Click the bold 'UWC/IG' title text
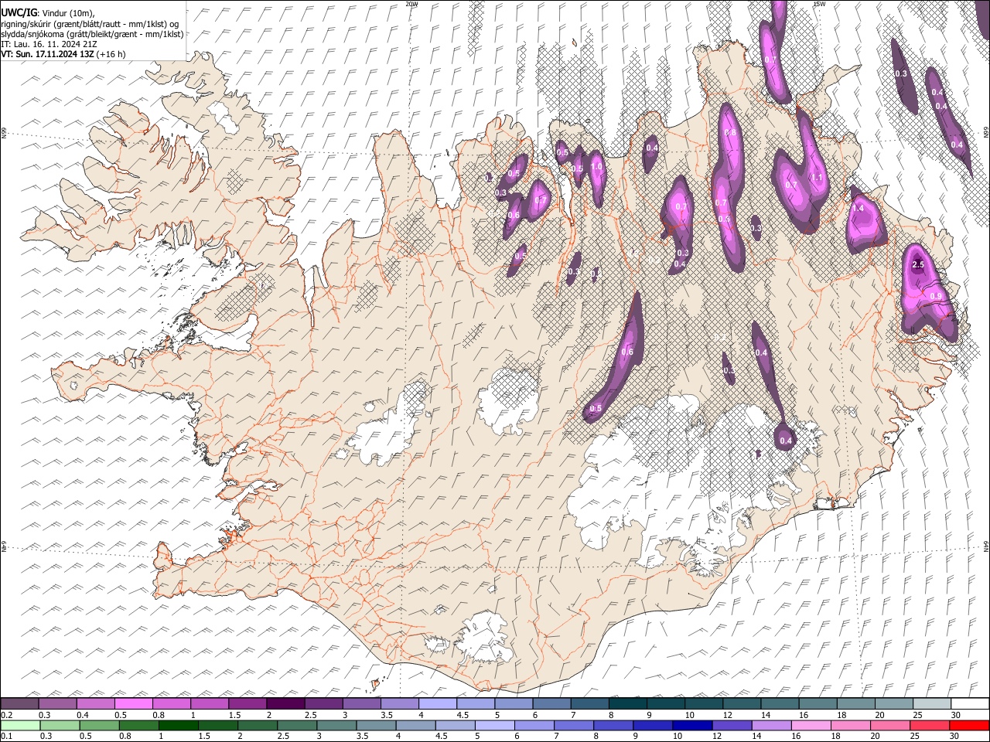The height and width of the screenshot is (742, 990). coord(18,13)
